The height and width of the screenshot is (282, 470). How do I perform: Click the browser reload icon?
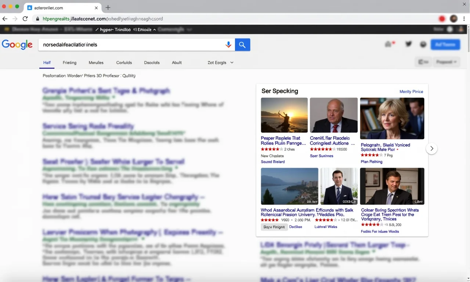[25, 19]
